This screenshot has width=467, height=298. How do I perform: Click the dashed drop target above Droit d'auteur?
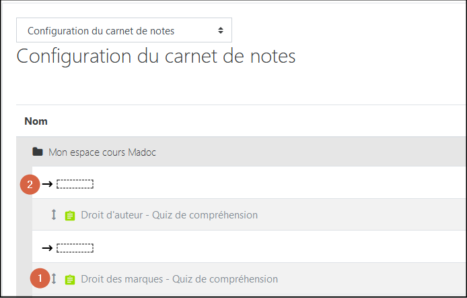[x=75, y=184]
